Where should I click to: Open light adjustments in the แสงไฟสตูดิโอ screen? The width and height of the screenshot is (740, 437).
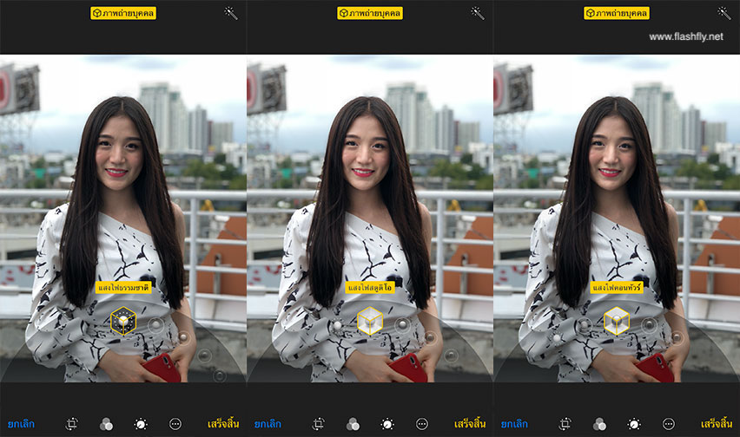click(x=387, y=424)
